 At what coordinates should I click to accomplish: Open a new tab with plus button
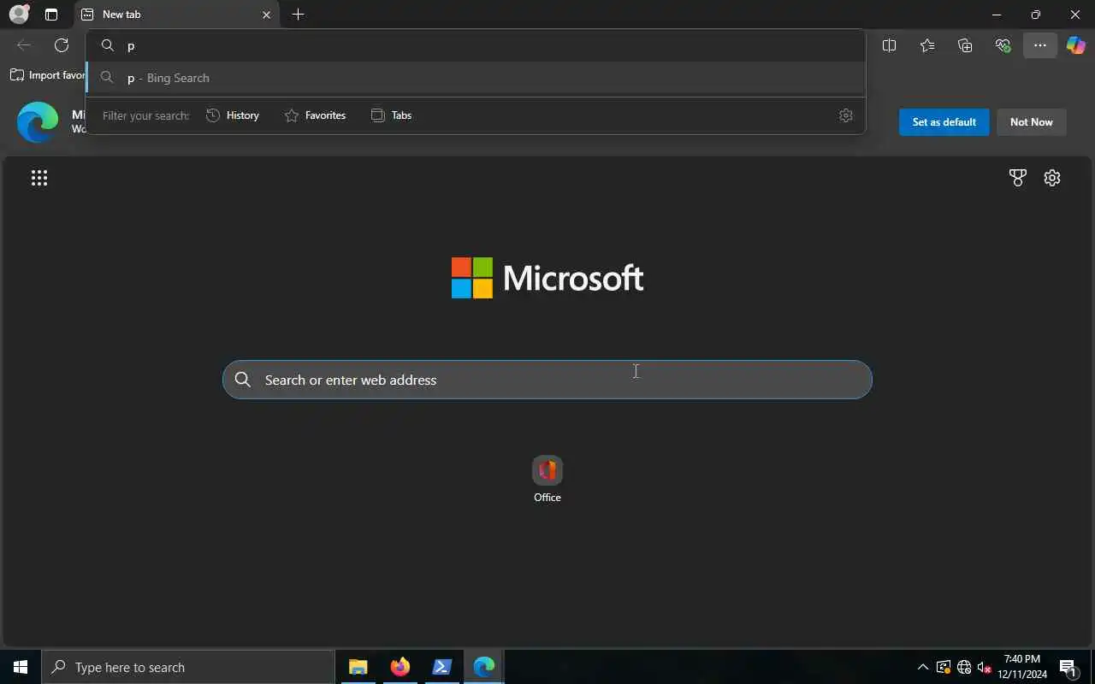point(298,15)
